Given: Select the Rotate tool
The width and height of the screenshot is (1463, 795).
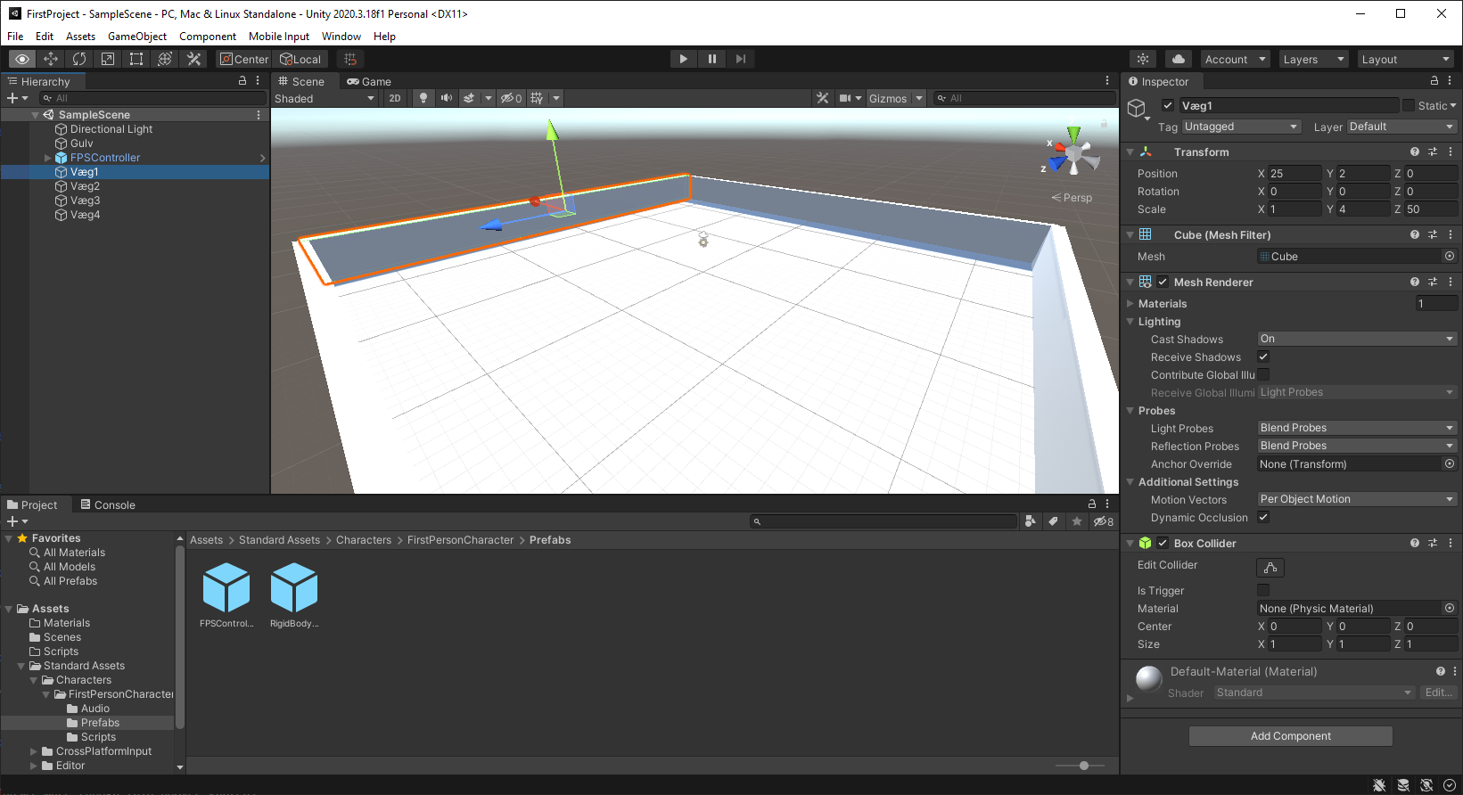Looking at the screenshot, I should pos(79,59).
